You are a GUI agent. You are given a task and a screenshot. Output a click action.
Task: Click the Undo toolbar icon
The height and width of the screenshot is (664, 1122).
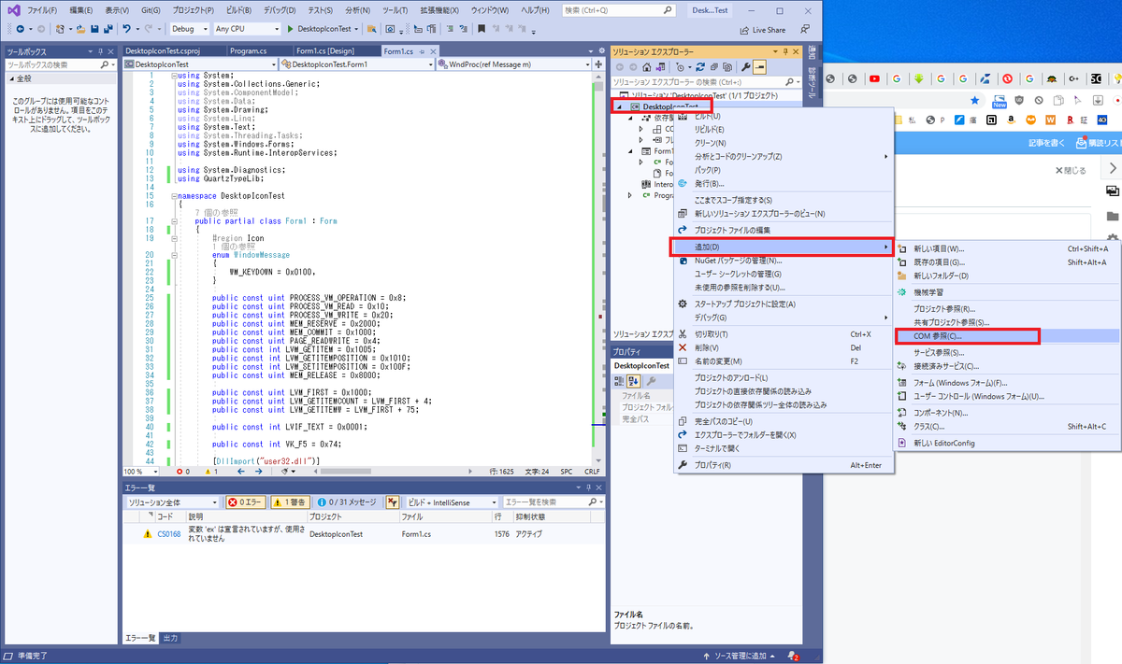point(127,29)
